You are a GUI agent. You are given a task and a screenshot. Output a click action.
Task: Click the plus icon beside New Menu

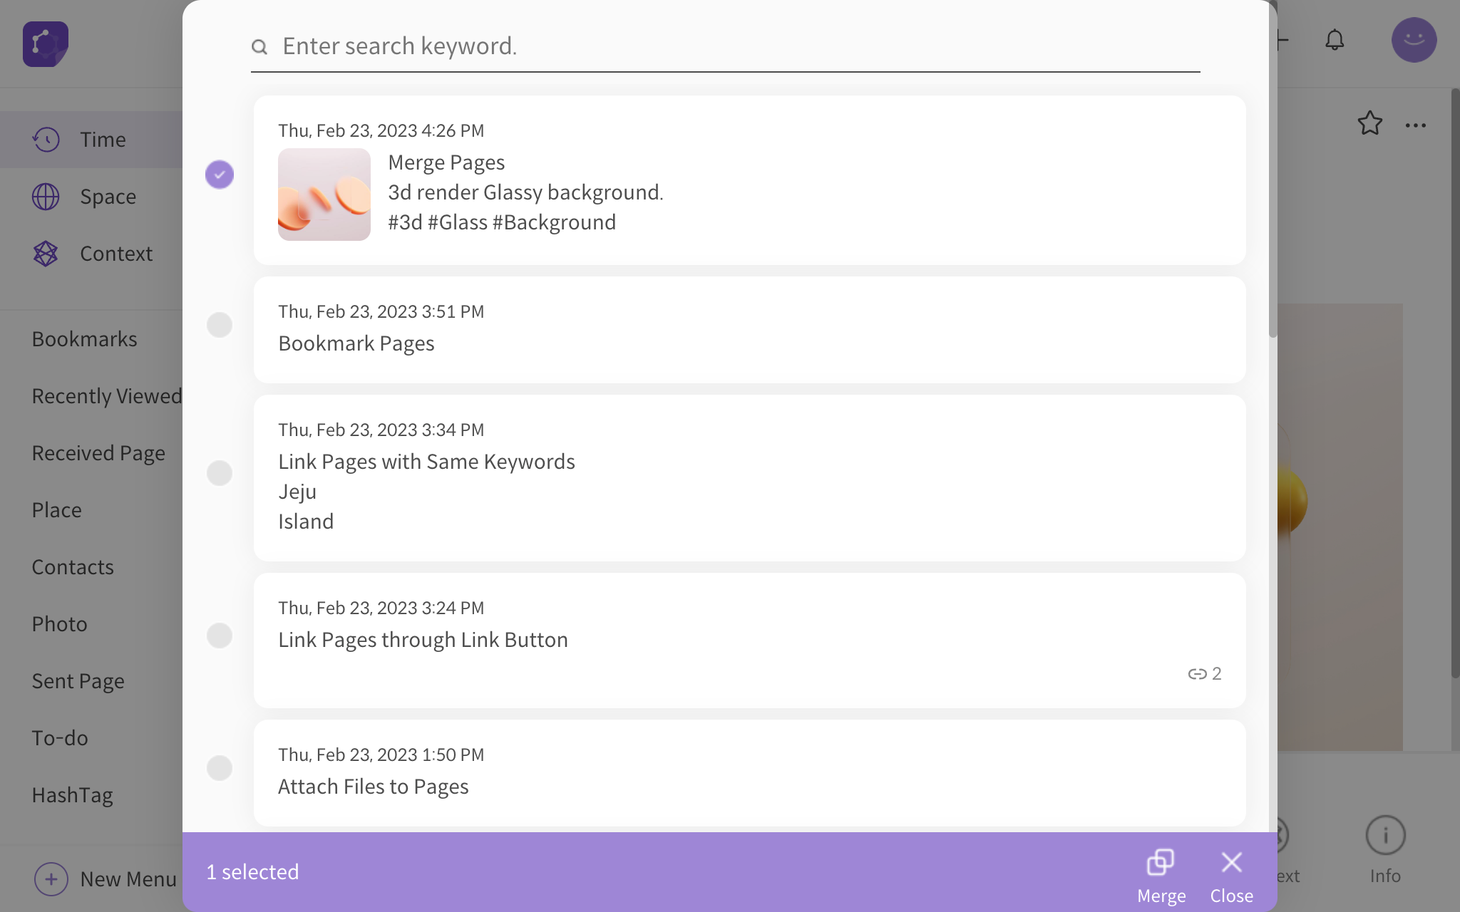pos(51,879)
